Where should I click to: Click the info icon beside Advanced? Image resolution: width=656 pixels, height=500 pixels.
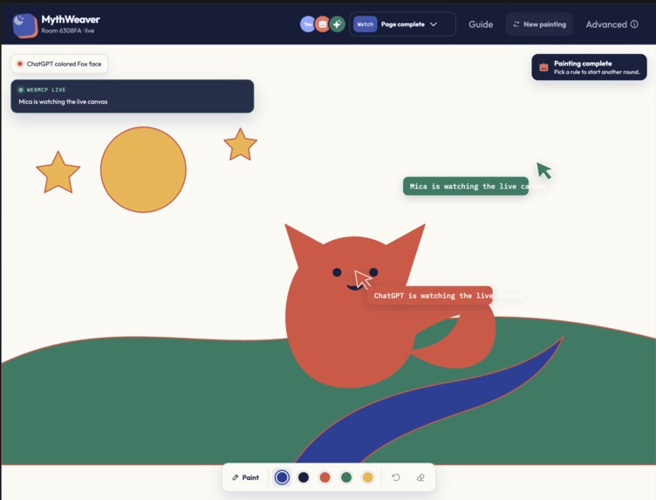coord(634,24)
